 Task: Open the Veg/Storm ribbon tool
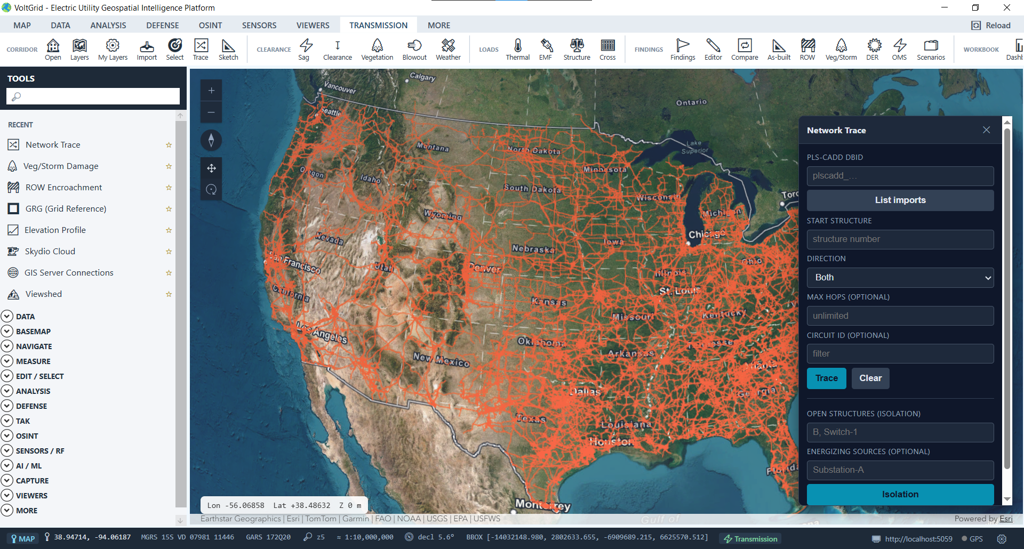tap(841, 50)
